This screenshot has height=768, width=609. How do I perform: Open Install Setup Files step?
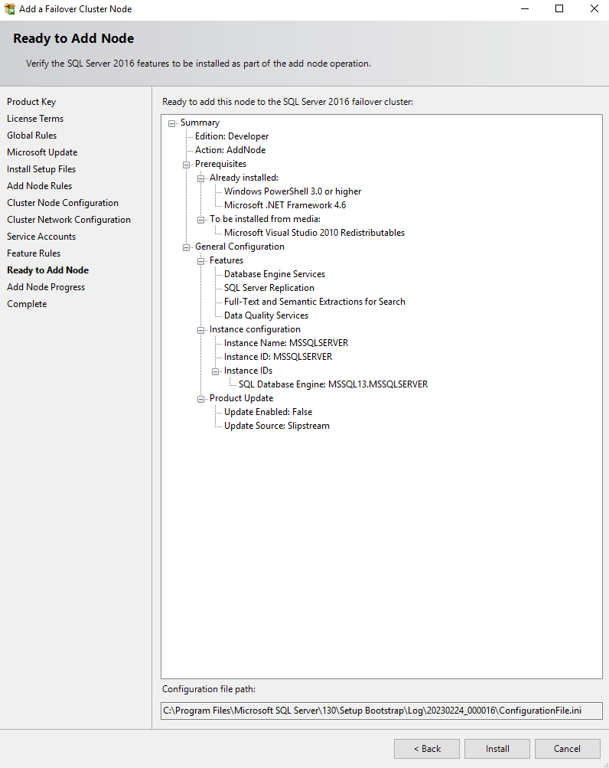click(x=41, y=169)
